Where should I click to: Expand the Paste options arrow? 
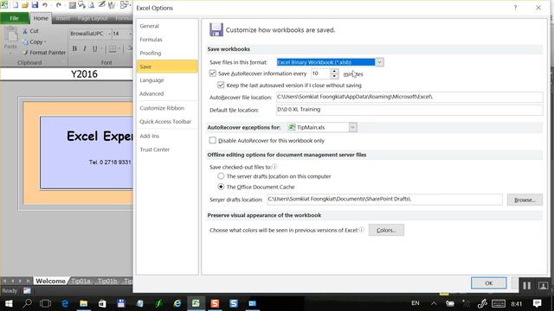coord(11,53)
